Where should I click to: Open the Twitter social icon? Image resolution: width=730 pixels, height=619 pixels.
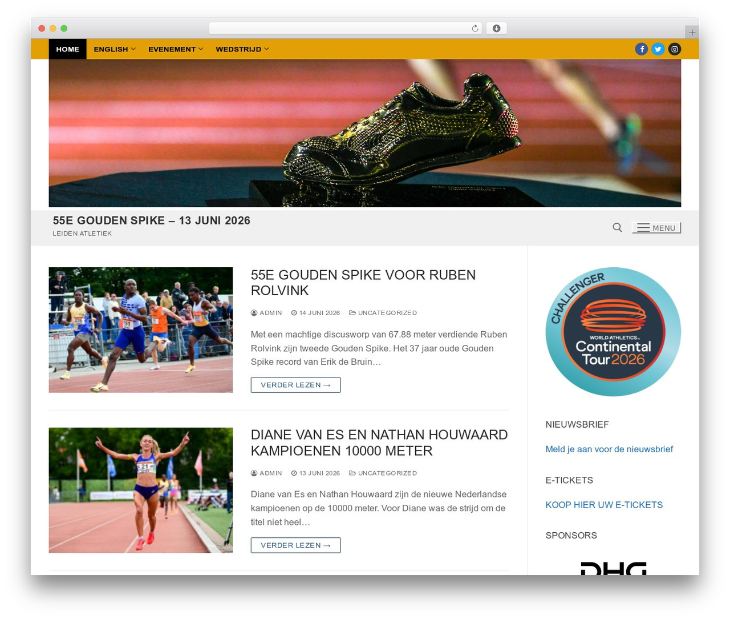pos(658,49)
